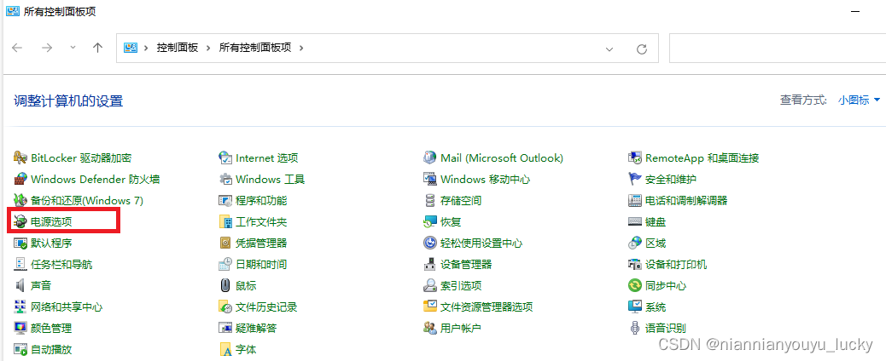Click address bar control panel icon
The image size is (886, 361).
tap(131, 48)
